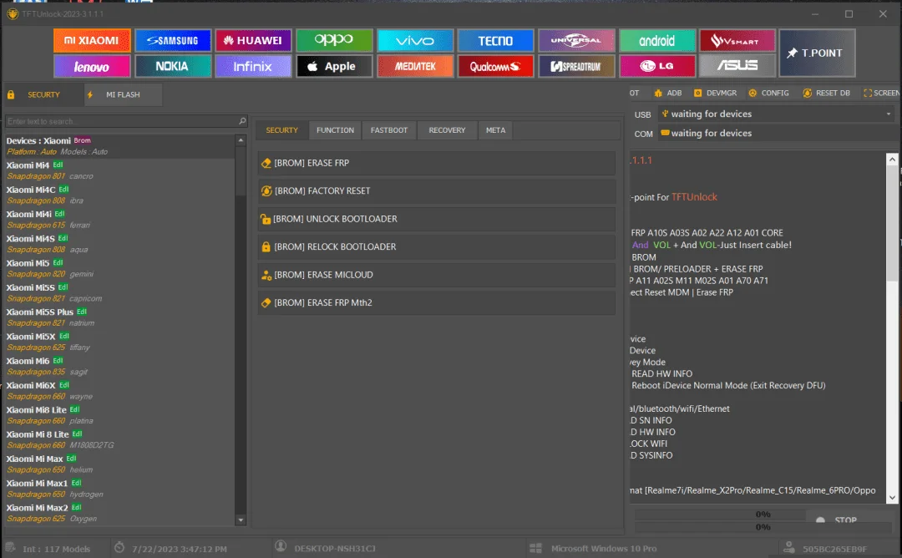Image resolution: width=902 pixels, height=558 pixels.
Task: Select Xiaomi Mi4 in device list
Action: point(119,170)
